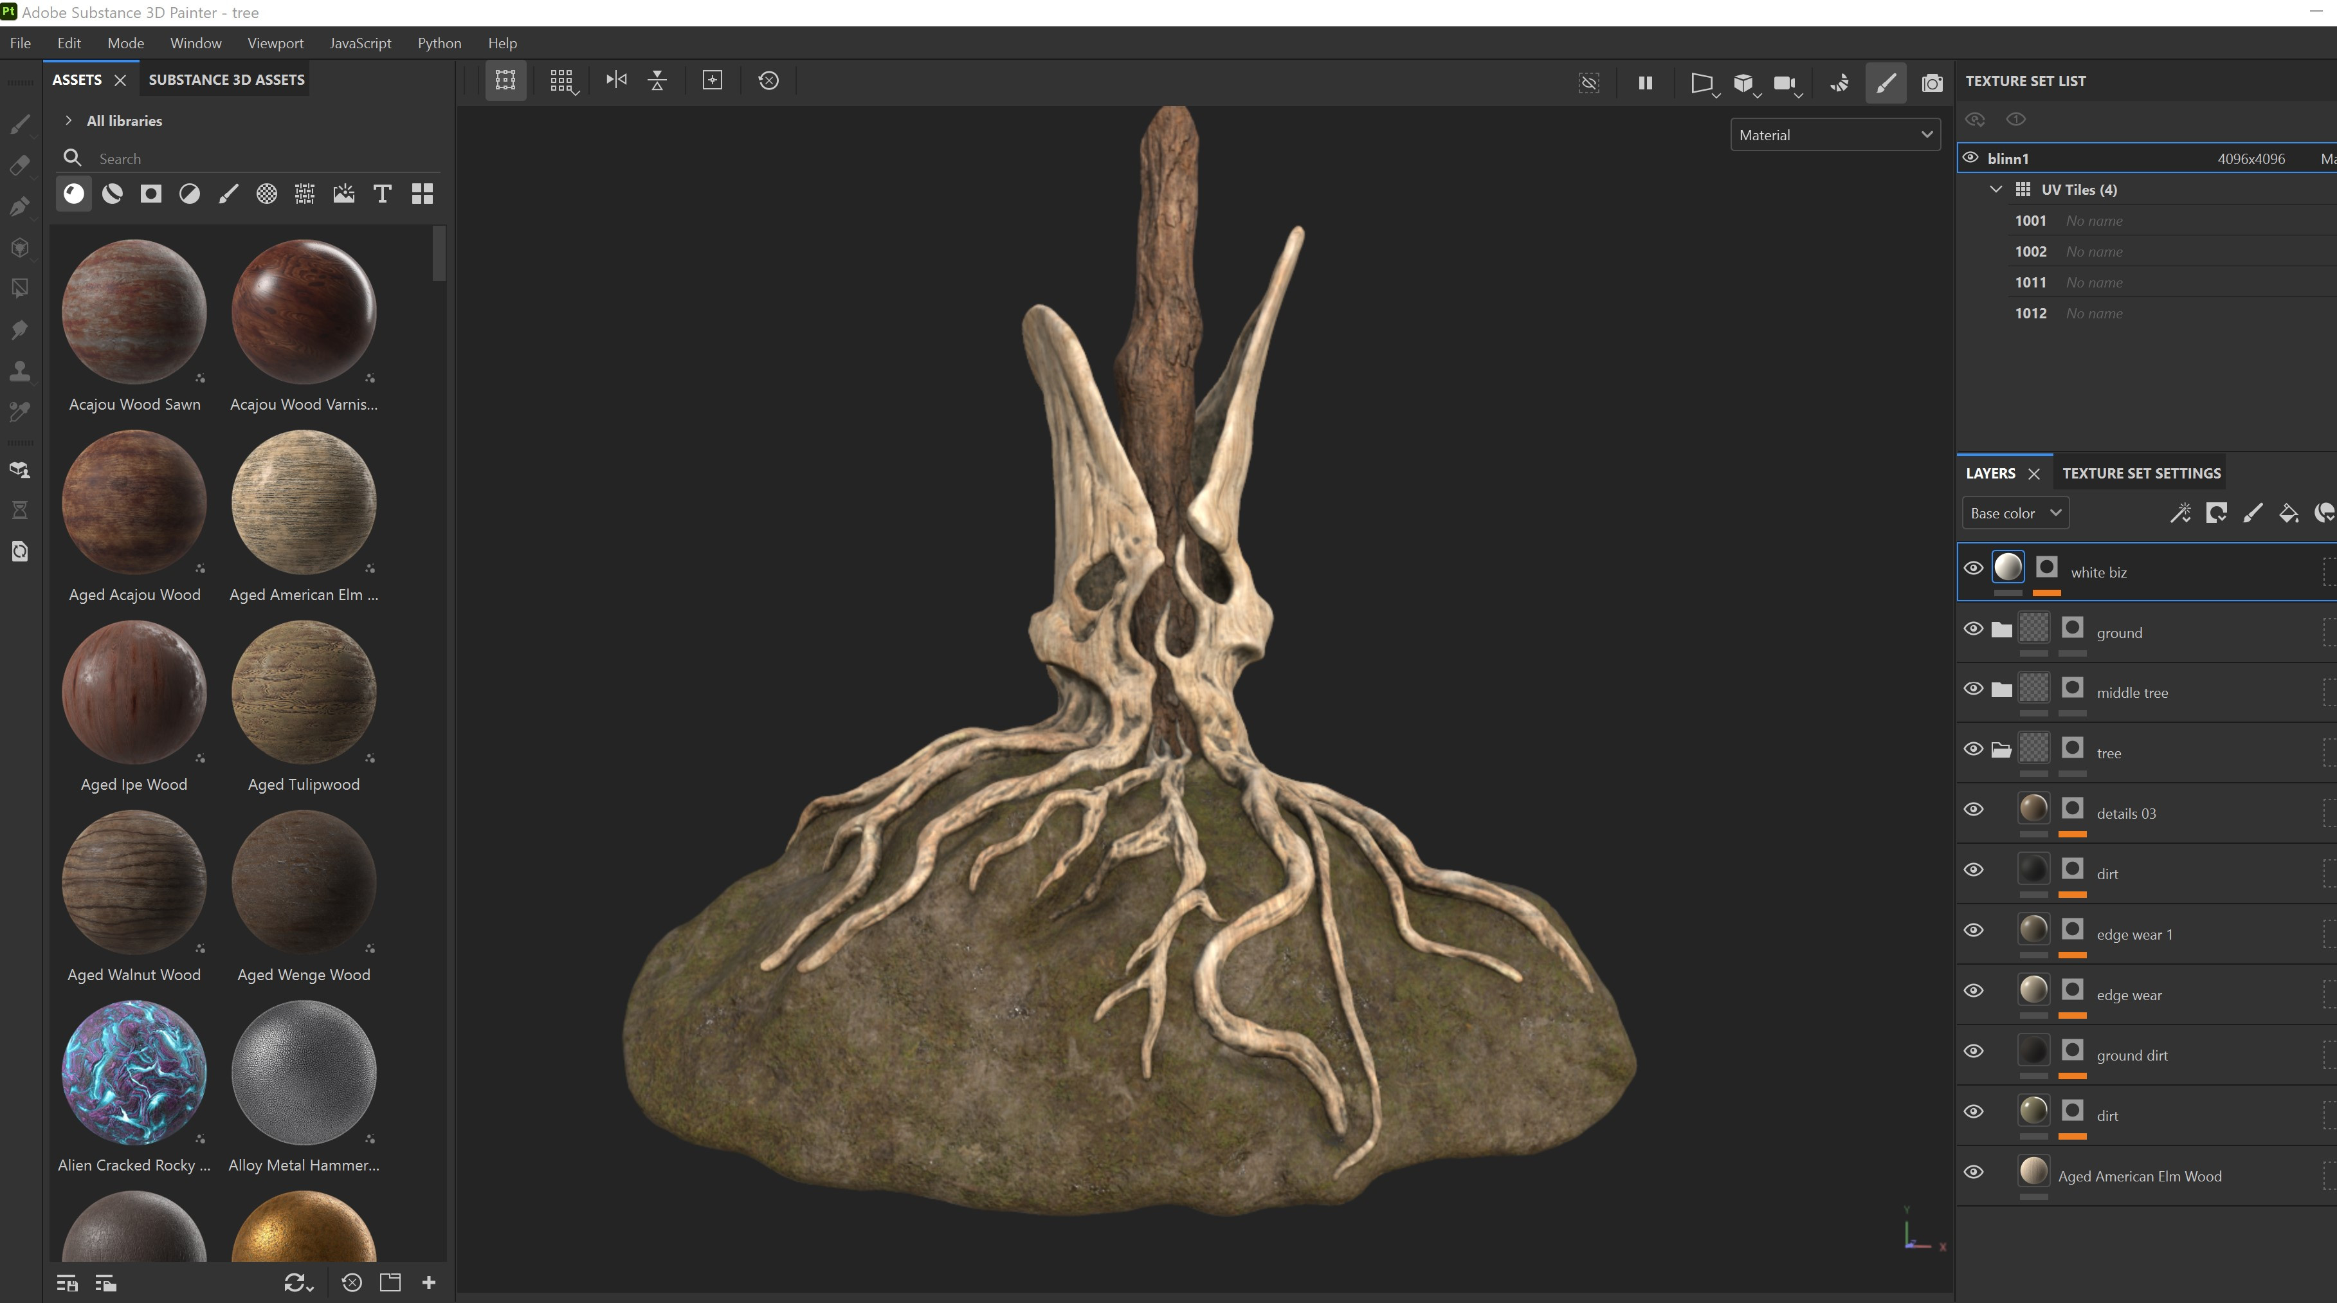Close the Assets panel tab
Image resolution: width=2337 pixels, height=1303 pixels.
[x=120, y=80]
